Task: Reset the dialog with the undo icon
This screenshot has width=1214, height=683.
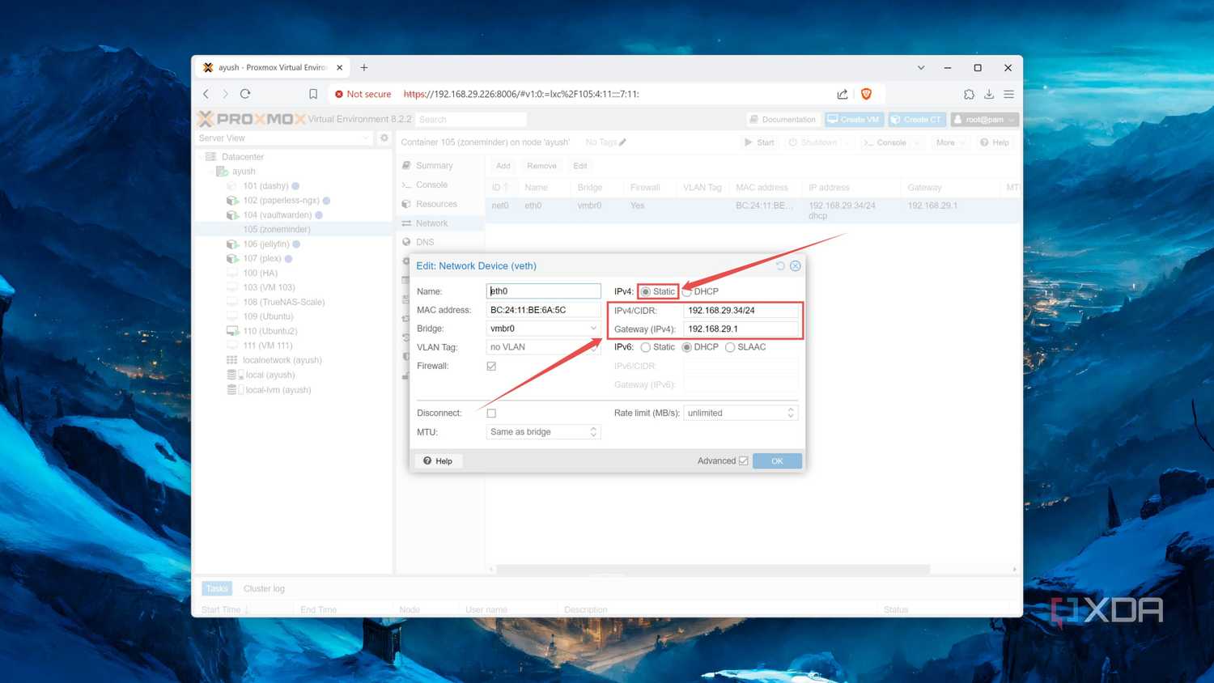Action: [780, 265]
